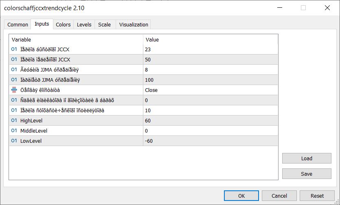Select the HighLevel value 60
The width and height of the screenshot is (340, 205).
(x=211, y=120)
